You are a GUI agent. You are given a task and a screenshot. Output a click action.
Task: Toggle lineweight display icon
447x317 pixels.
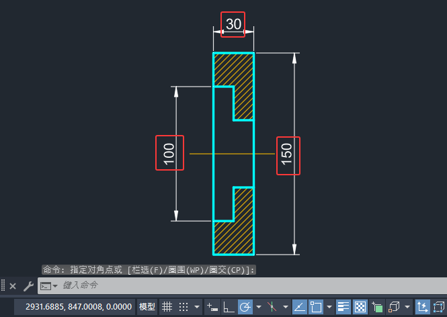point(343,307)
